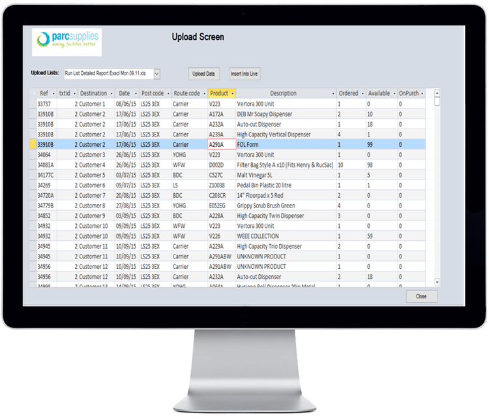Click the date cell 08/06/15
Screen dimensions: 489x419
126,104
